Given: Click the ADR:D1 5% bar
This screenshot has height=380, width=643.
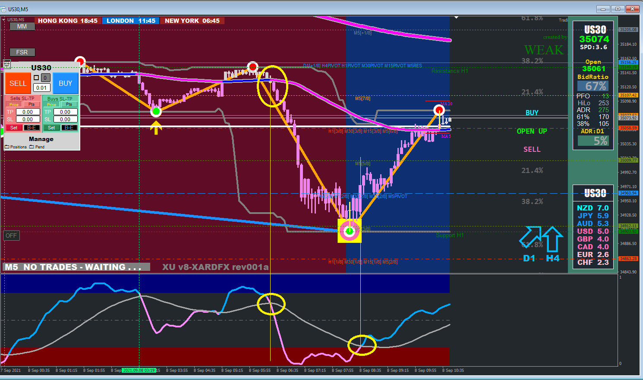Looking at the screenshot, I should point(593,141).
